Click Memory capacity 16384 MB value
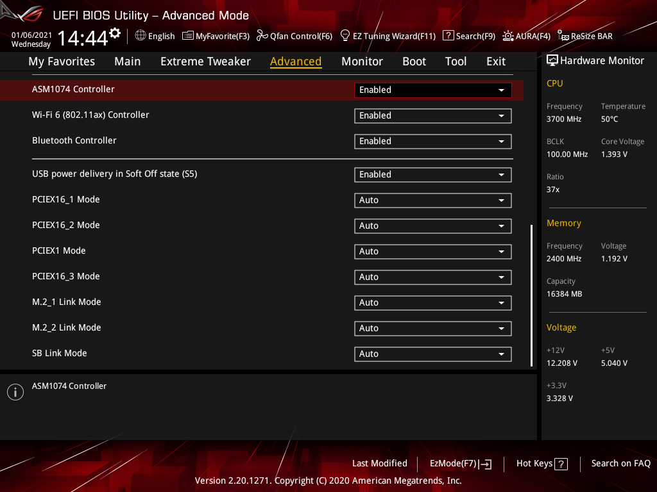Screen dimensions: 657x492 (565, 294)
